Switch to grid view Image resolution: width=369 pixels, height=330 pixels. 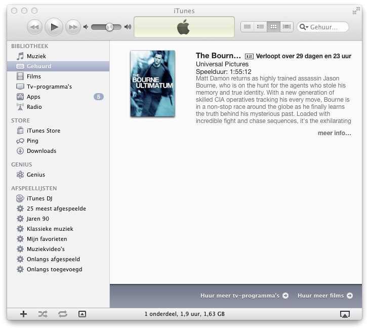click(273, 27)
